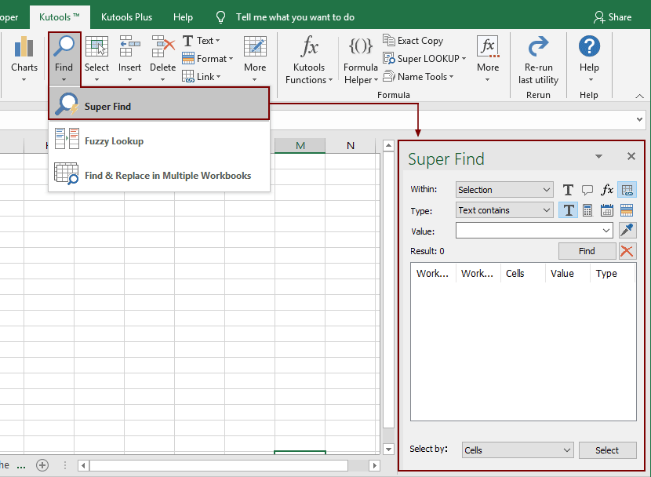Click the Find button in Super Find pane
The width and height of the screenshot is (651, 477).
[587, 251]
